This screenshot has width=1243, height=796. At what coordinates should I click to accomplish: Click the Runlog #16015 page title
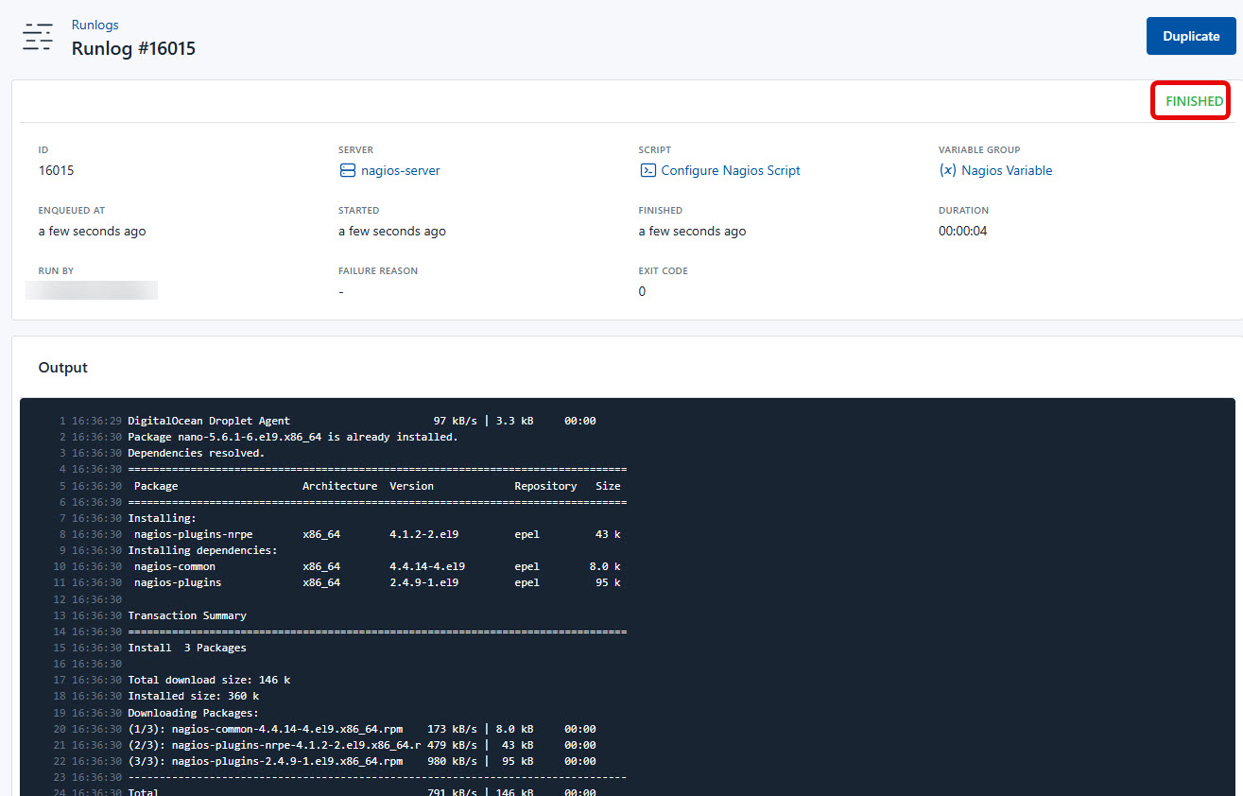pyautogui.click(x=133, y=48)
